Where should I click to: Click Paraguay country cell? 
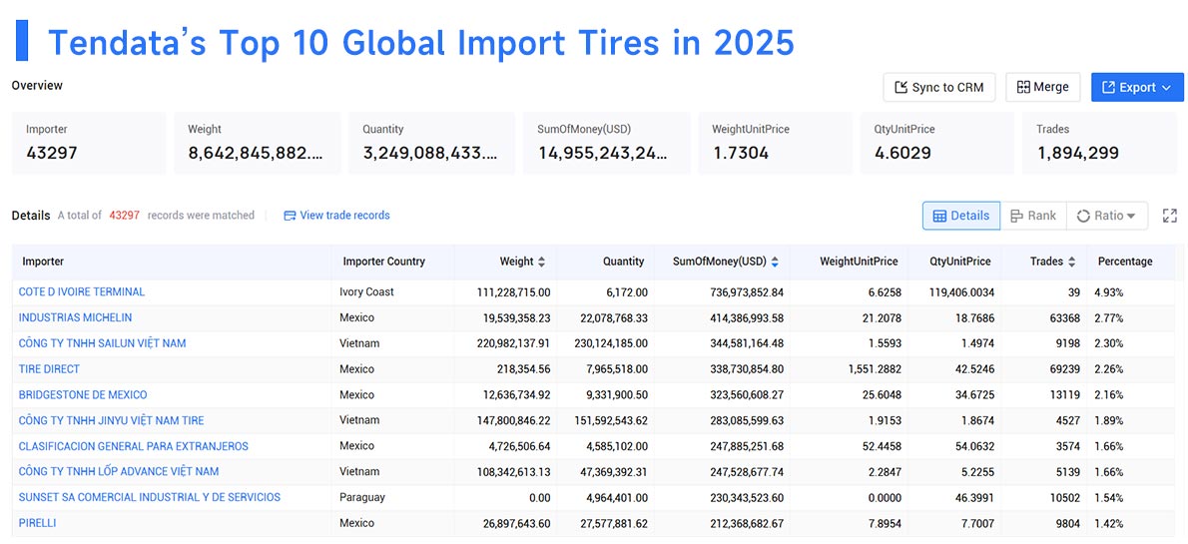point(362,497)
